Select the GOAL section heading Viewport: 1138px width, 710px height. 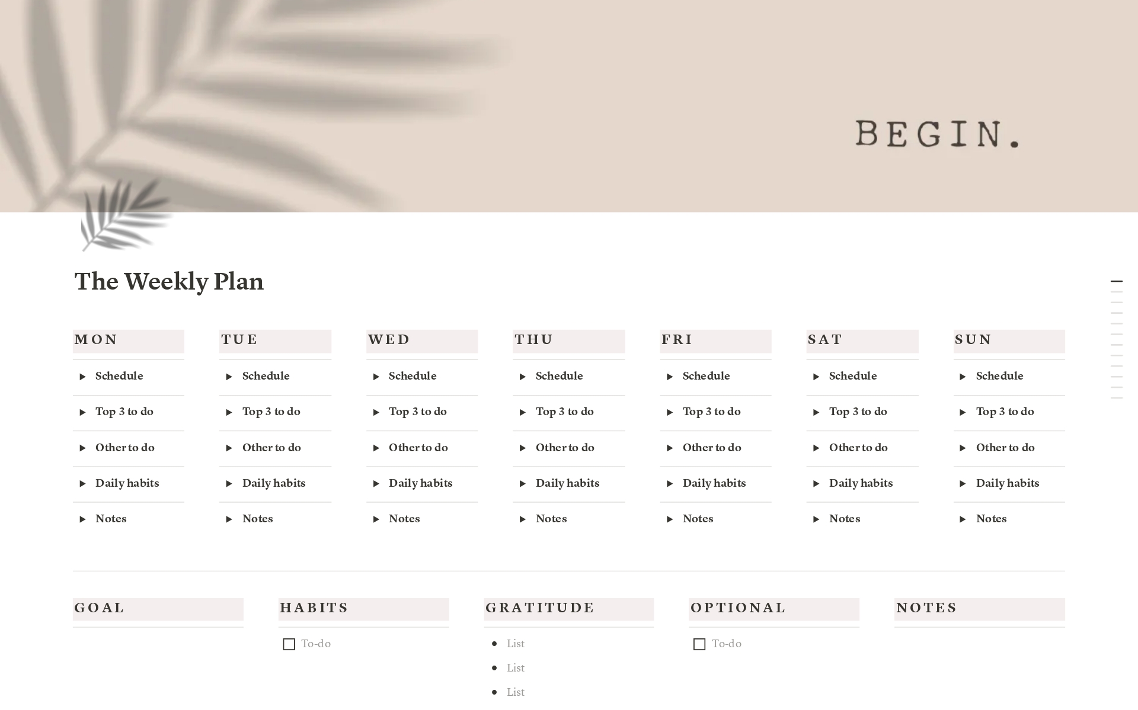coord(100,608)
